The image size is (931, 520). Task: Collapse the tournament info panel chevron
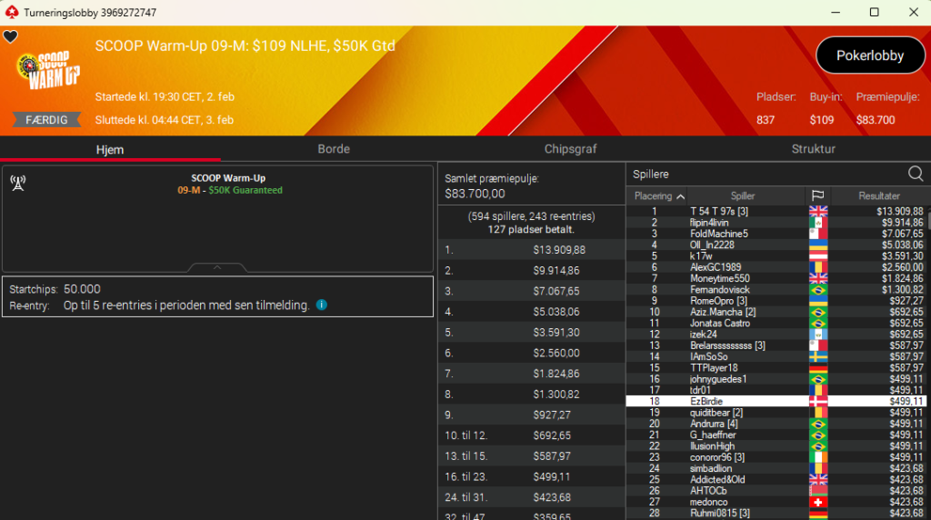click(216, 267)
